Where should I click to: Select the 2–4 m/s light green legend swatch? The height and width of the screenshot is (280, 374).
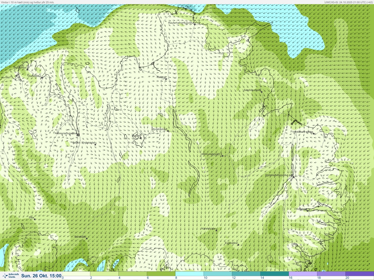point(104,274)
